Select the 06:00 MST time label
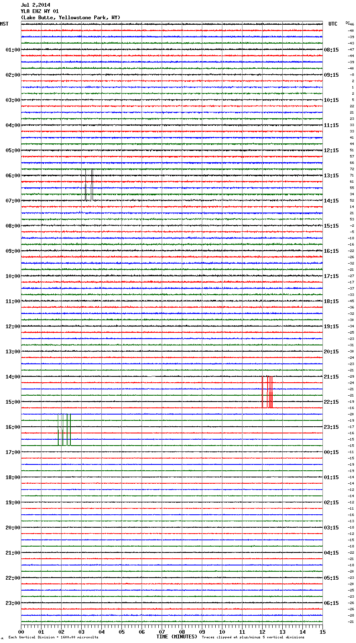 click(x=13, y=176)
